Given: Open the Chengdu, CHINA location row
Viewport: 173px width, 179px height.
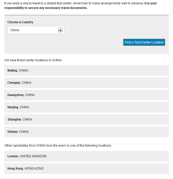Looking at the screenshot, I should [86, 83].
